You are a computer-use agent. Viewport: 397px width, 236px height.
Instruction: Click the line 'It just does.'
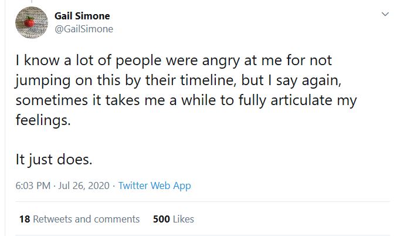(53, 159)
